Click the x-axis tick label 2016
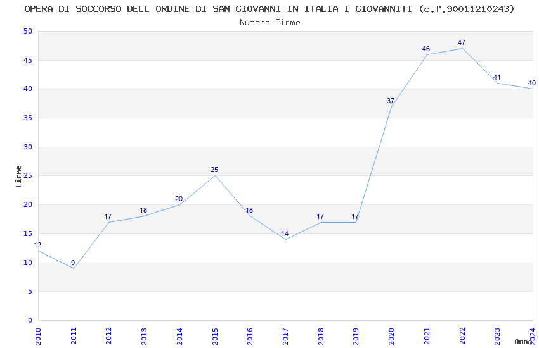539x348 pixels. coord(250,337)
